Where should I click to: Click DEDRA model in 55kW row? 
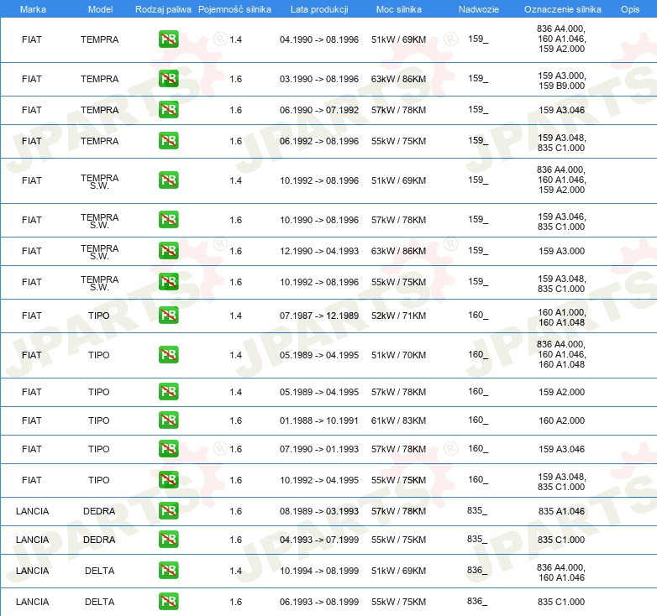coord(99,540)
